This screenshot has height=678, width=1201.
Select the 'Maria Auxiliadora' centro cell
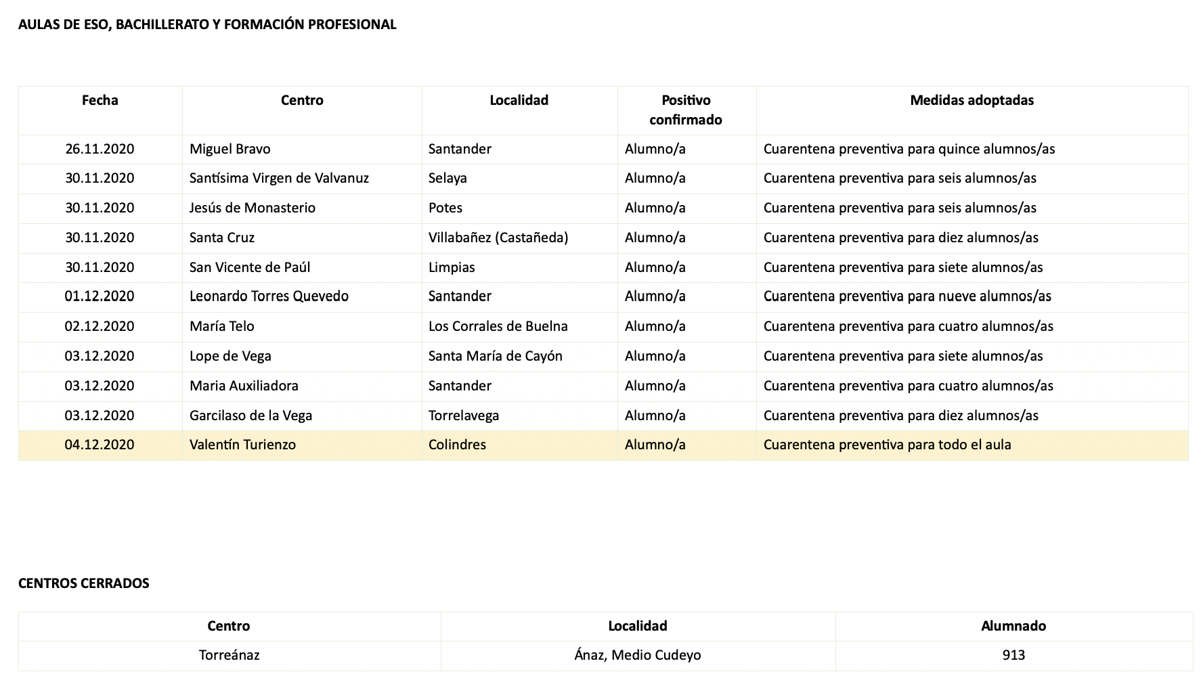[244, 386]
